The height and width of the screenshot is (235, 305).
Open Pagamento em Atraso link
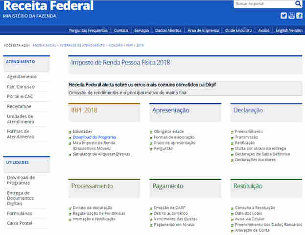174,225
